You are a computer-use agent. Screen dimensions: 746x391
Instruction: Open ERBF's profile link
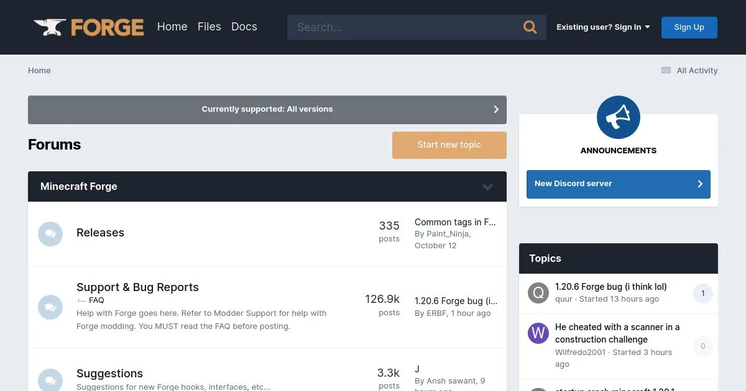[x=436, y=313]
